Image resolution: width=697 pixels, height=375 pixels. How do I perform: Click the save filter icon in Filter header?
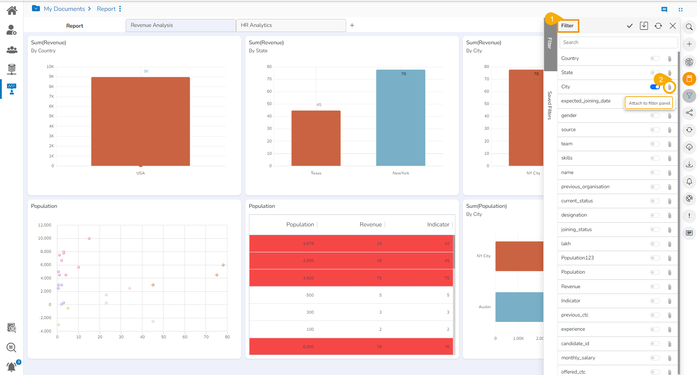644,26
